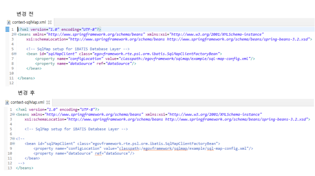
Task: Click closing </beans> tag in upper editor
Action: (26, 78)
